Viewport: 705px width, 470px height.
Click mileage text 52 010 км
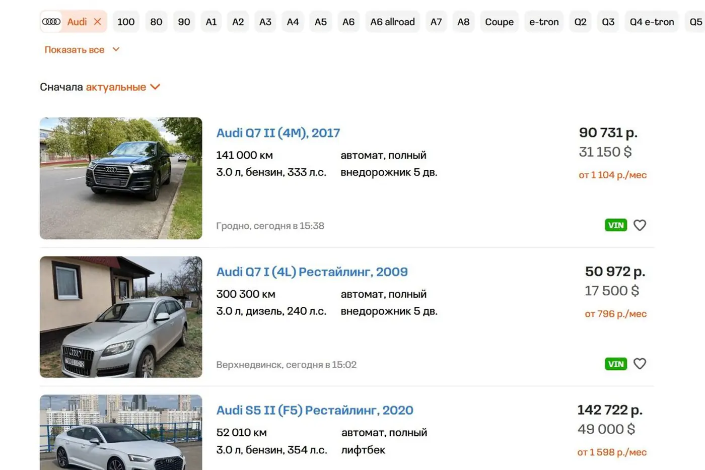[x=241, y=433]
